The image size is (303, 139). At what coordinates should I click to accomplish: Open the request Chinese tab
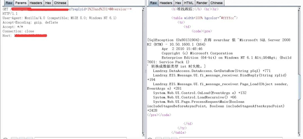pyautogui.click(x=60, y=3)
